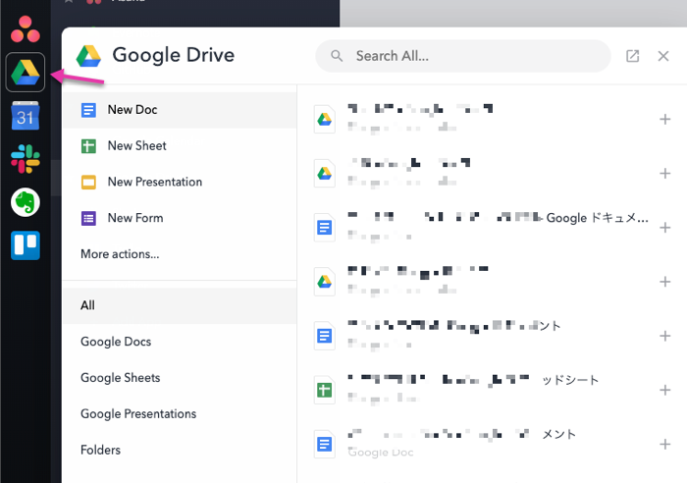Viewport: 687px width, 483px height.
Task: Click the Google Drive logo in header
Action: [88, 56]
